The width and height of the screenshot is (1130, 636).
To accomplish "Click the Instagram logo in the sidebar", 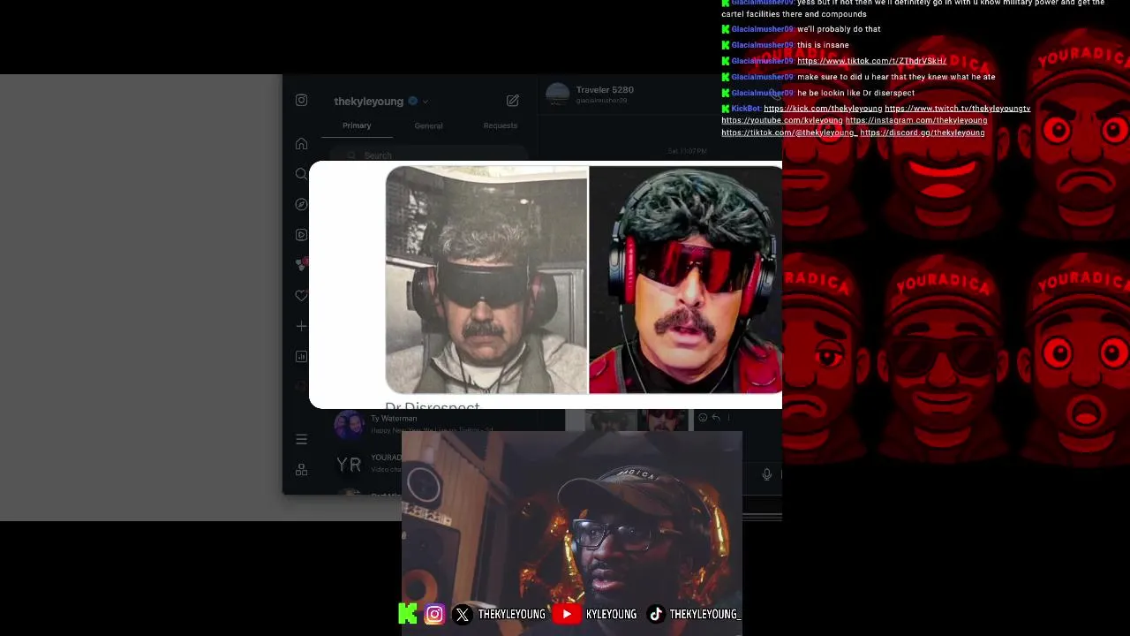I will pos(301,101).
